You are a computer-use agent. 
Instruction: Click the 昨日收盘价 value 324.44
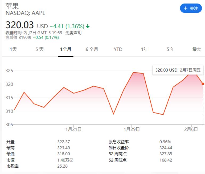pyautogui.click(x=166, y=148)
